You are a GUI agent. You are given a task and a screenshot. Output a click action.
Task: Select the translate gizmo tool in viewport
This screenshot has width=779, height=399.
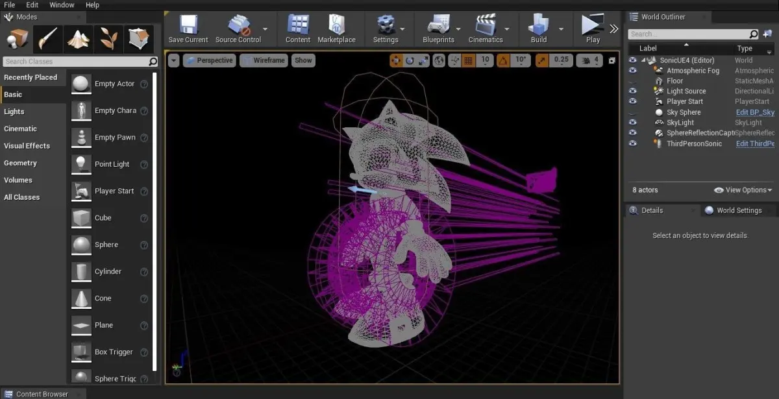[396, 60]
